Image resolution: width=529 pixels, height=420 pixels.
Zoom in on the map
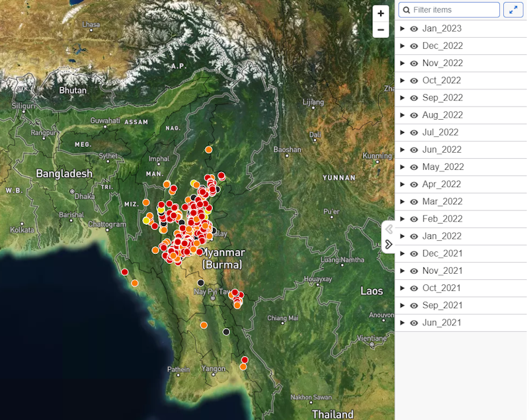381,13
